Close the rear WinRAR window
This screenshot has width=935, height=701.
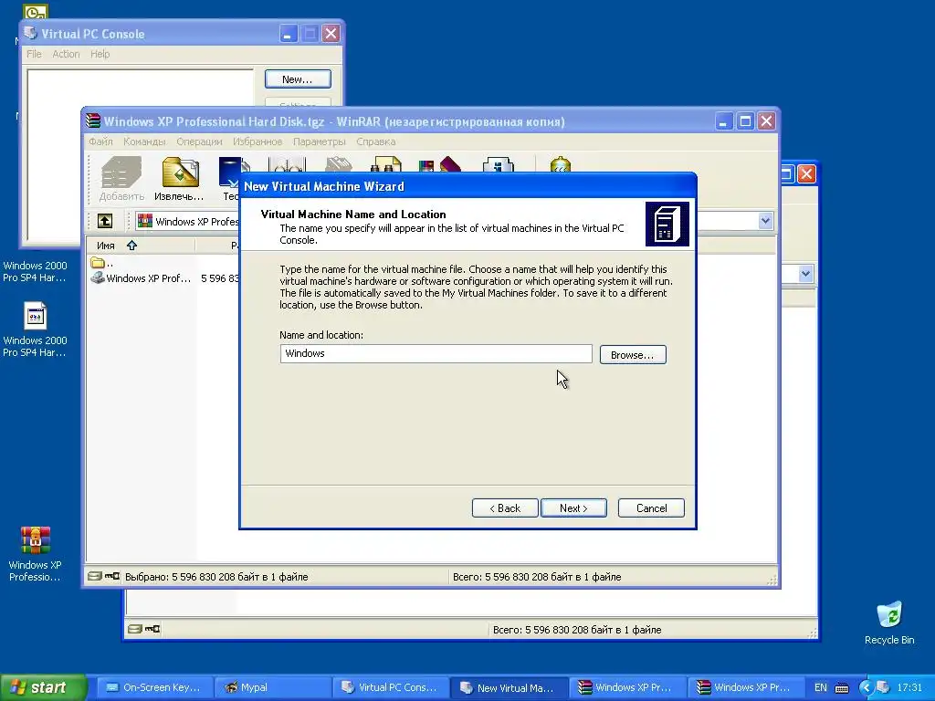coord(806,174)
